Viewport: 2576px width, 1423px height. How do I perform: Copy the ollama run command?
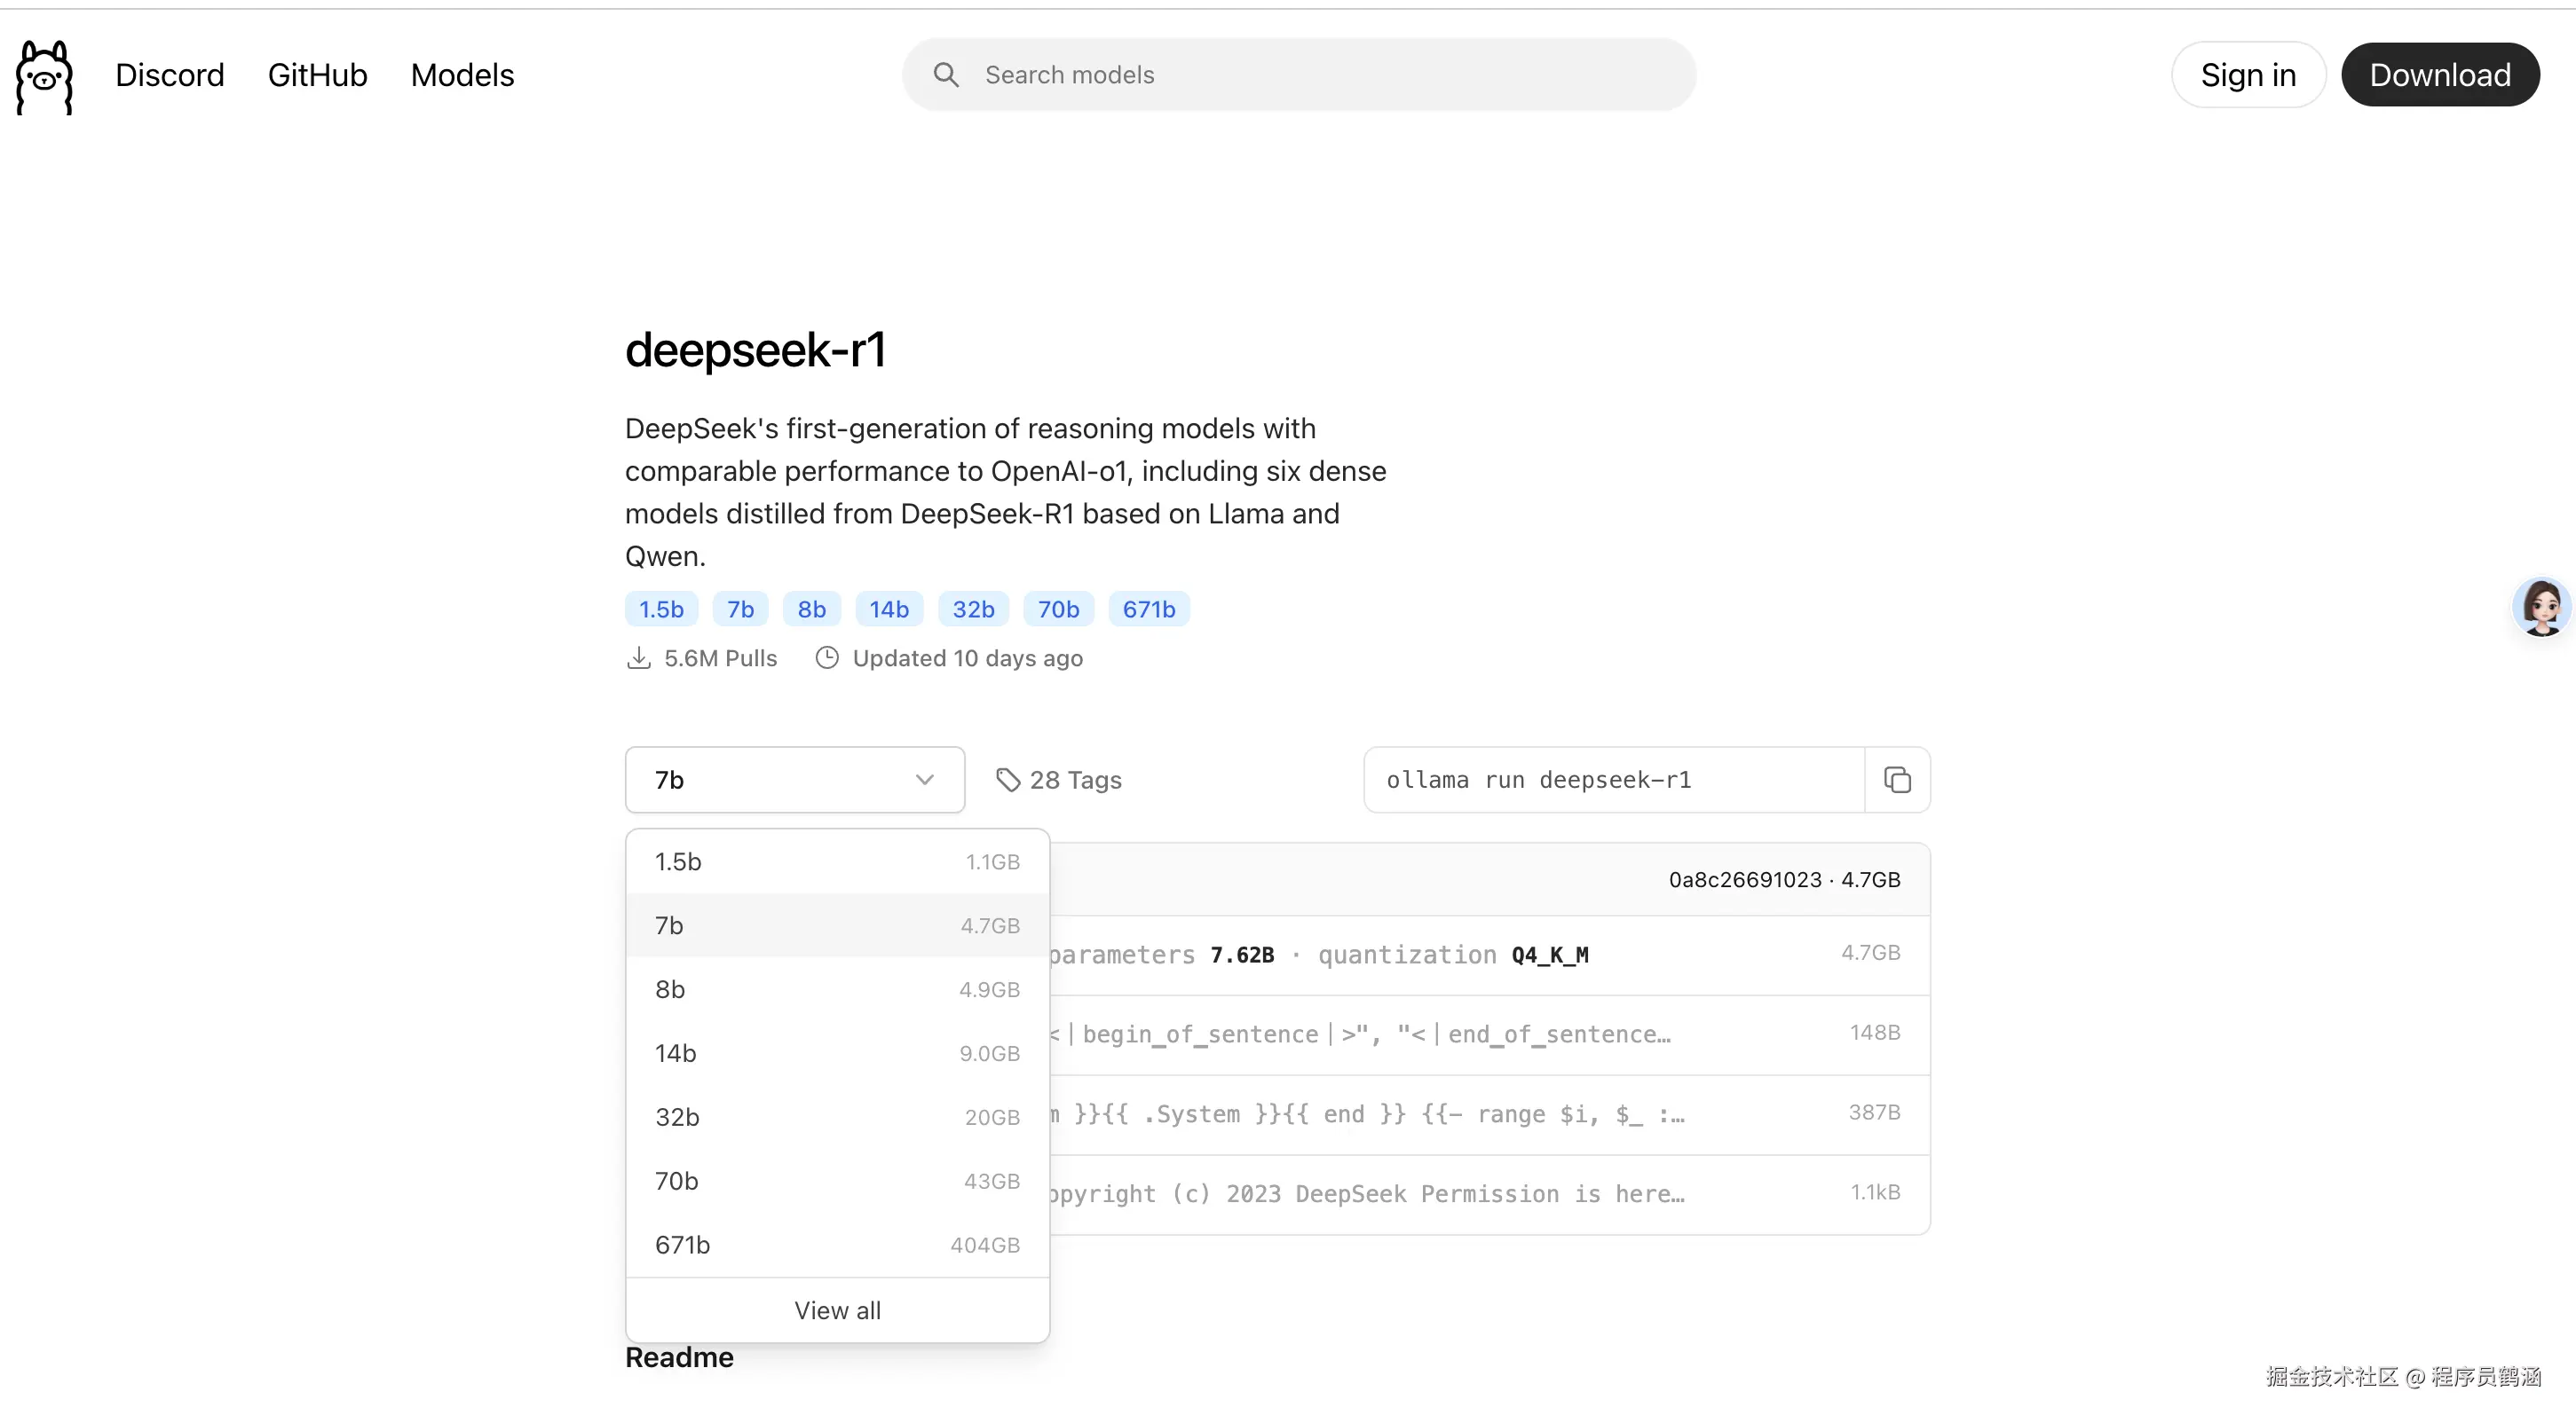coord(1897,780)
